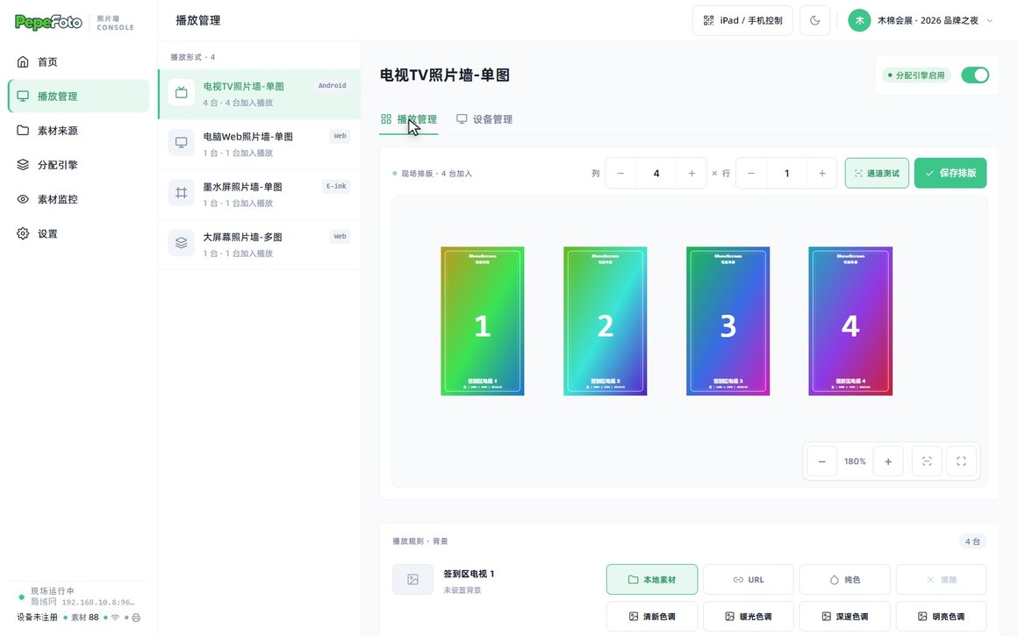Open 分配引擎 sidebar item

tap(79, 165)
